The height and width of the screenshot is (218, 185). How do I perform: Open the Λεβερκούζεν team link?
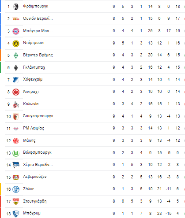click(35, 177)
